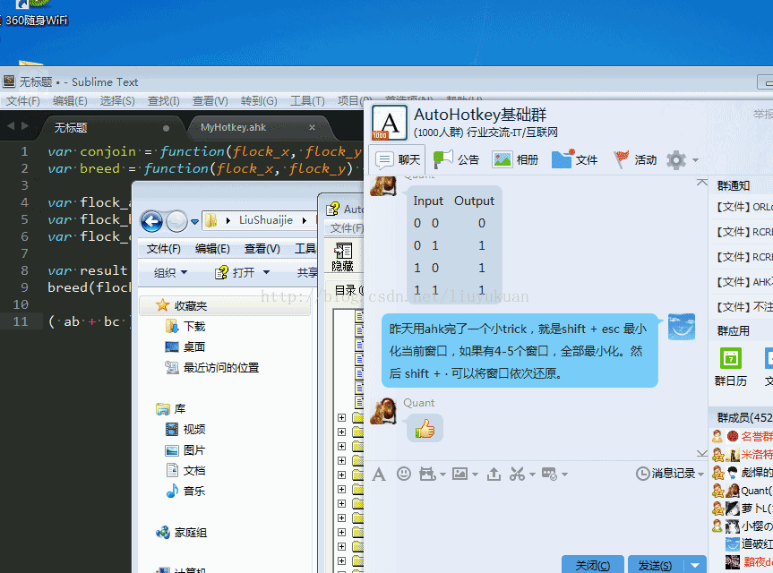Viewport: 773px width, 573px height.
Task: Click Quant's avatar beside thumbs-up message
Action: point(383,412)
